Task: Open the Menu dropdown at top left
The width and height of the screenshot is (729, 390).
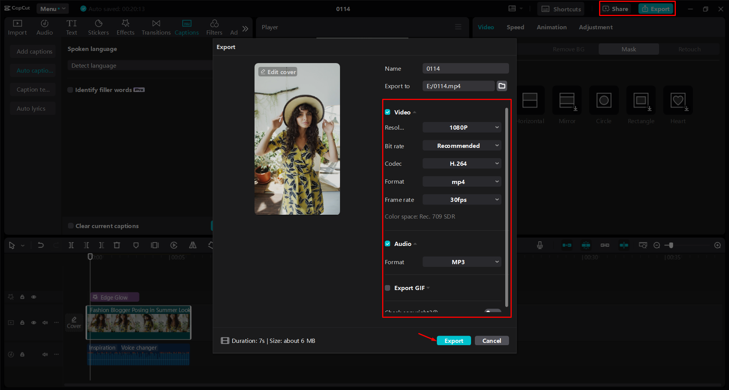Action: (52, 8)
